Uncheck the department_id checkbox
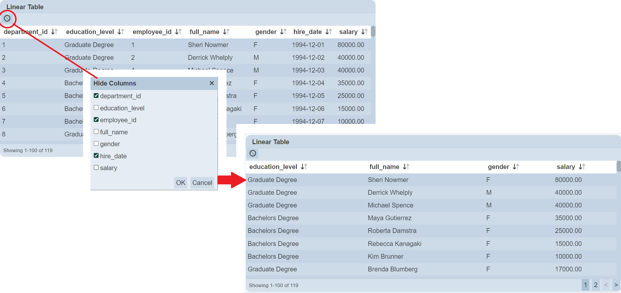Screen dimensions: 621x293 tap(96, 96)
